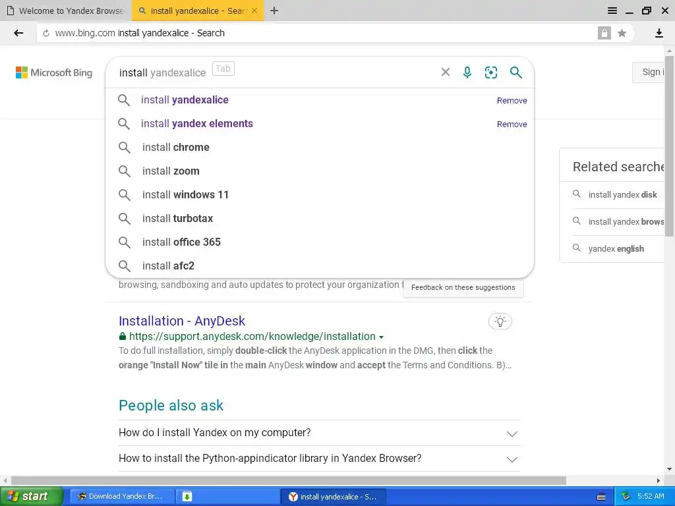
Task: Click the tray icon beside the clock
Action: 626,497
